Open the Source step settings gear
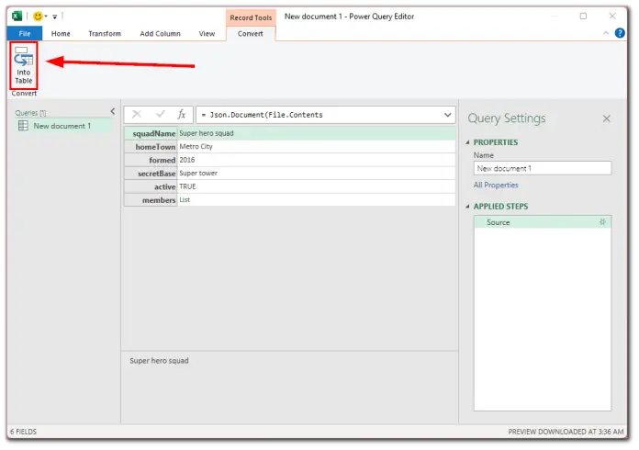The height and width of the screenshot is (450, 639). click(602, 222)
